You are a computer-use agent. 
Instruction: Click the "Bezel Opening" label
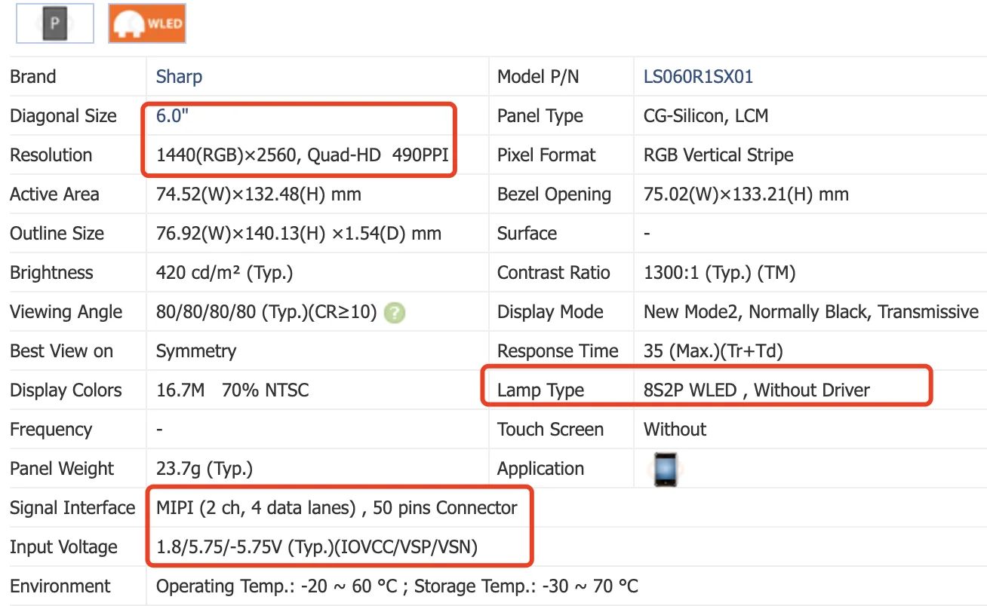(x=554, y=194)
